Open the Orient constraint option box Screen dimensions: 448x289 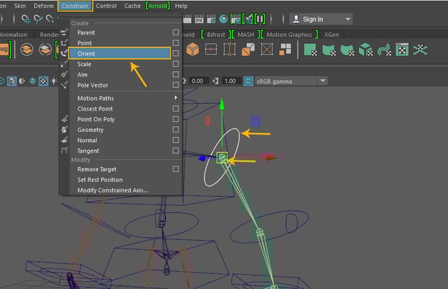pyautogui.click(x=176, y=53)
